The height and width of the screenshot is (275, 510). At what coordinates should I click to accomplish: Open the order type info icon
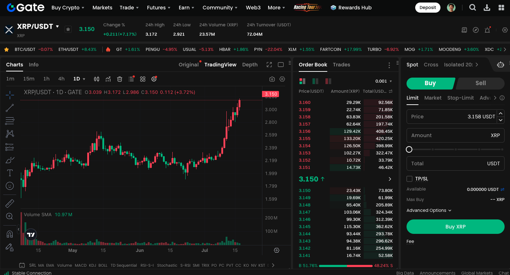[x=502, y=98]
